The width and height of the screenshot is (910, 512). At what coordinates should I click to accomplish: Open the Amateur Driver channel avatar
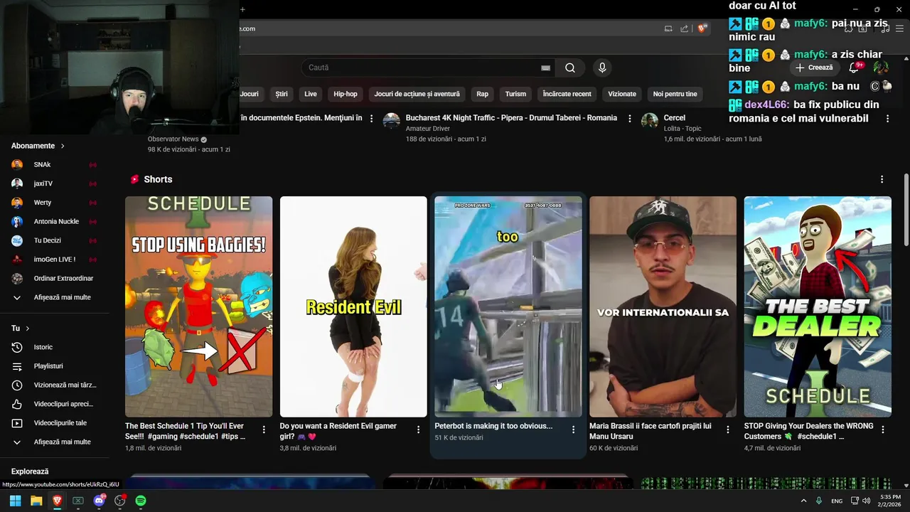coord(392,120)
